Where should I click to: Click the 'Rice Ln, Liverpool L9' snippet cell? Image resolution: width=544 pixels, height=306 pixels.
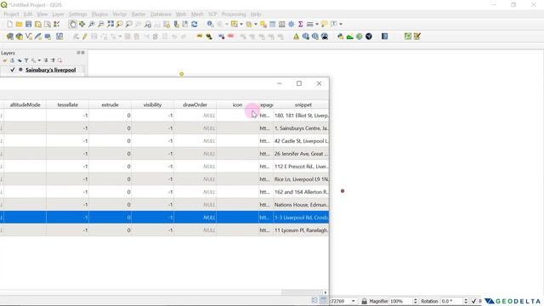[x=301, y=179]
